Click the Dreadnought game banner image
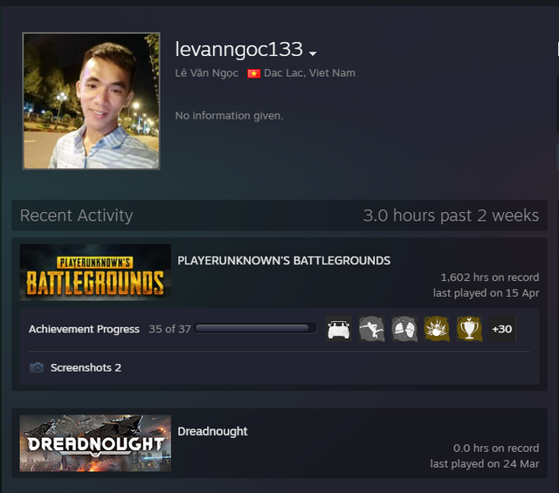Screen dimensions: 559x493 point(95,442)
